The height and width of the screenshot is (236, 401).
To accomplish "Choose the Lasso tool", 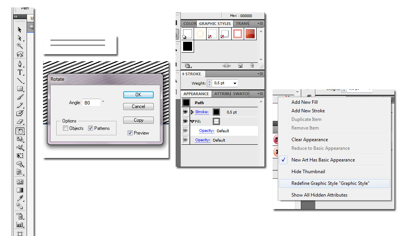I will click(20, 54).
